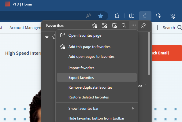Image resolution: width=182 pixels, height=122 pixels.
Task: Click the Read aloud icon in address bar
Action: click(88, 16)
